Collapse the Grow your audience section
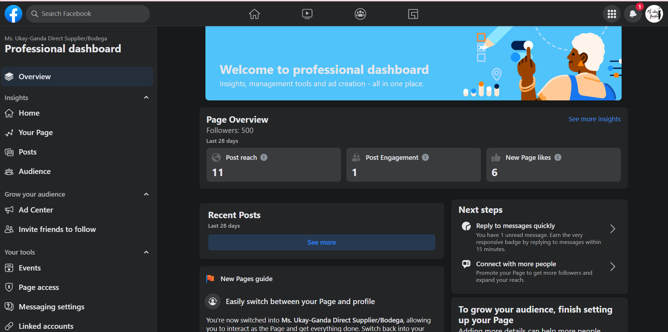Viewport: 668px width, 332px height. click(146, 194)
